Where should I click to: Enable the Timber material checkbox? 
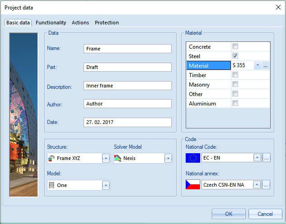click(x=235, y=75)
